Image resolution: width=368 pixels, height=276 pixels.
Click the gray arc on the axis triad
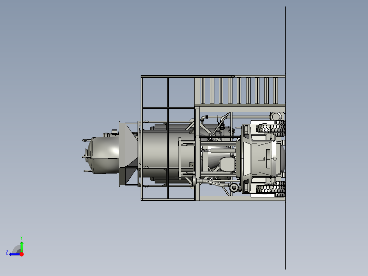click(x=16, y=249)
